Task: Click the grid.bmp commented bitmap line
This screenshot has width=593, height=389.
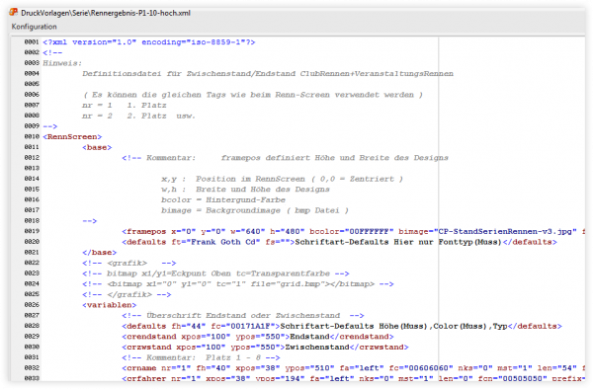Action: coord(238,284)
